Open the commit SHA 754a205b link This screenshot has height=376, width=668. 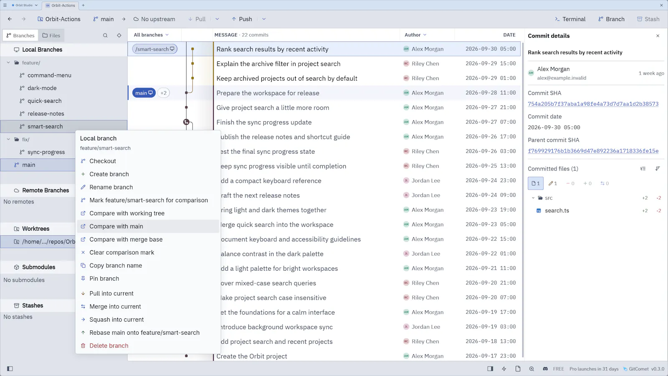[593, 104]
